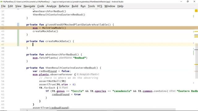Open the Run menu

point(83,6)
